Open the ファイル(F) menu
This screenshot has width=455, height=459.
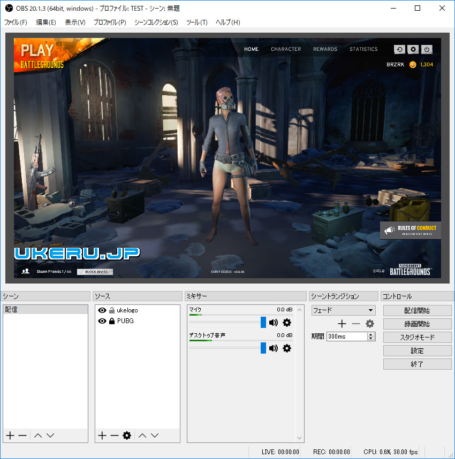pos(16,22)
